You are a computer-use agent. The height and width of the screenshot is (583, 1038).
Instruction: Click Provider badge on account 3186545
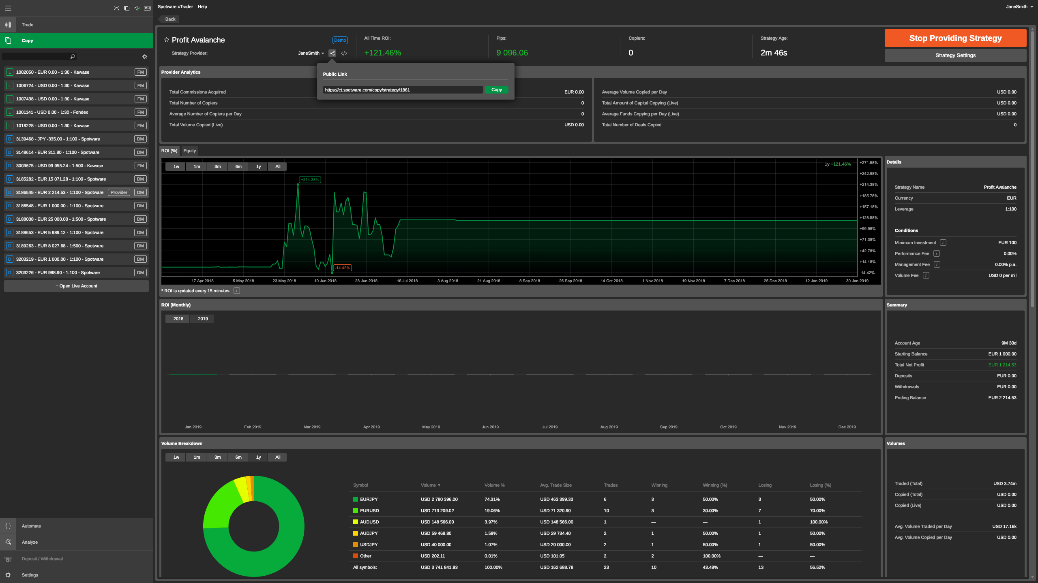[x=119, y=192]
